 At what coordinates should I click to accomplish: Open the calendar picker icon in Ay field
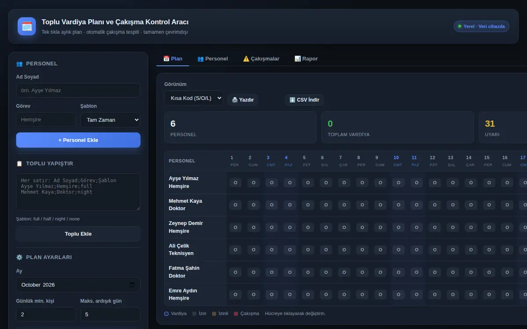132,285
